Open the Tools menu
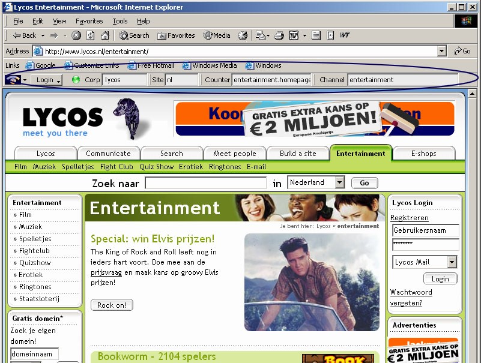 (x=120, y=21)
